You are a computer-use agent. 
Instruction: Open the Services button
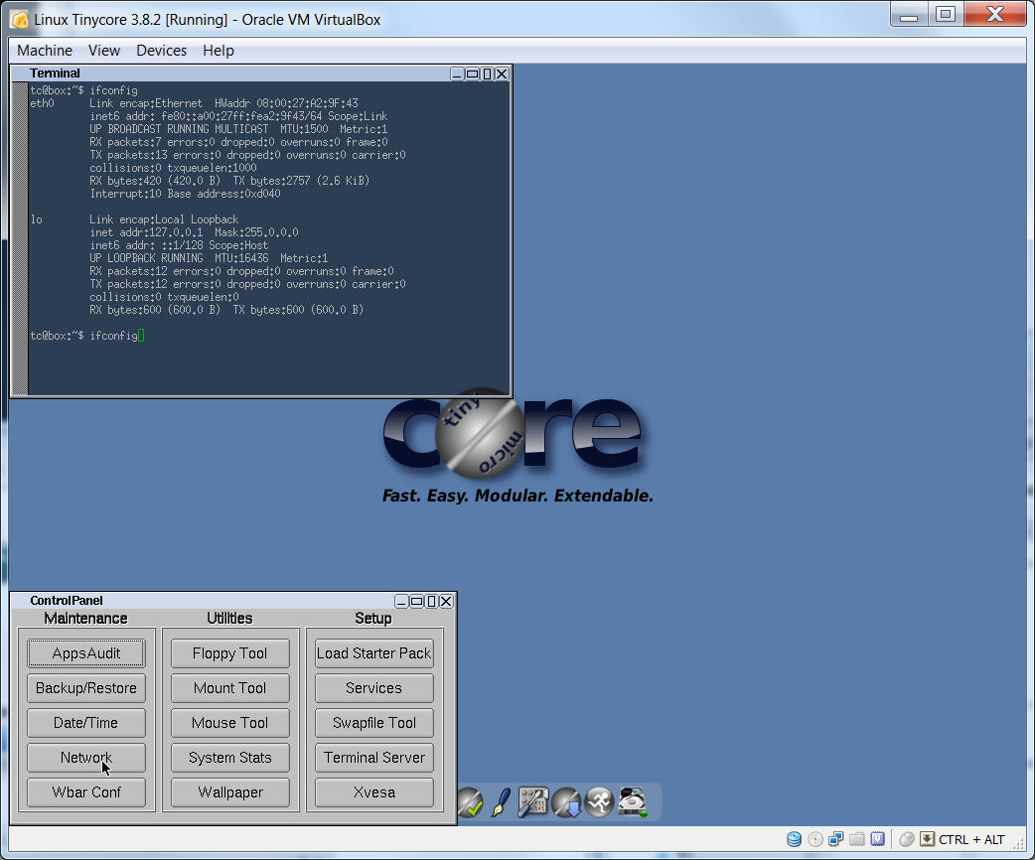[x=374, y=688]
